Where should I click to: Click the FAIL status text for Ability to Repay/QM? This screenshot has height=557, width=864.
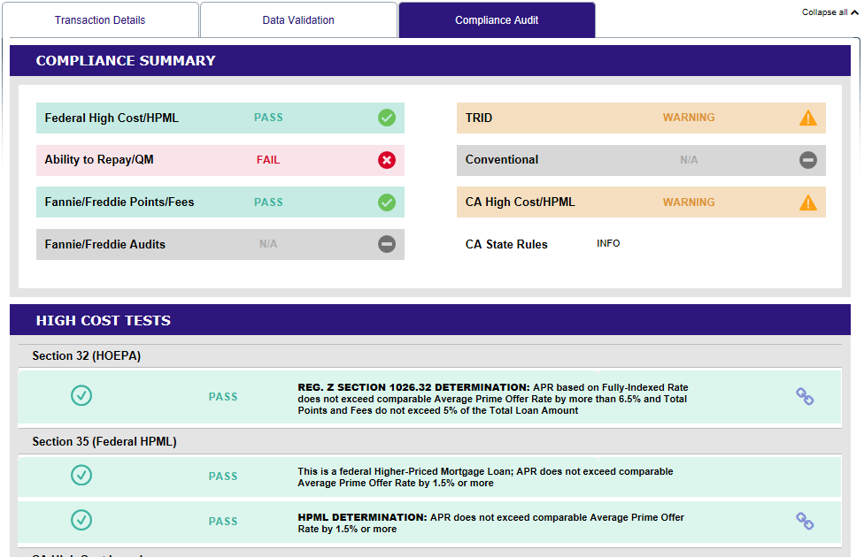[x=268, y=160]
